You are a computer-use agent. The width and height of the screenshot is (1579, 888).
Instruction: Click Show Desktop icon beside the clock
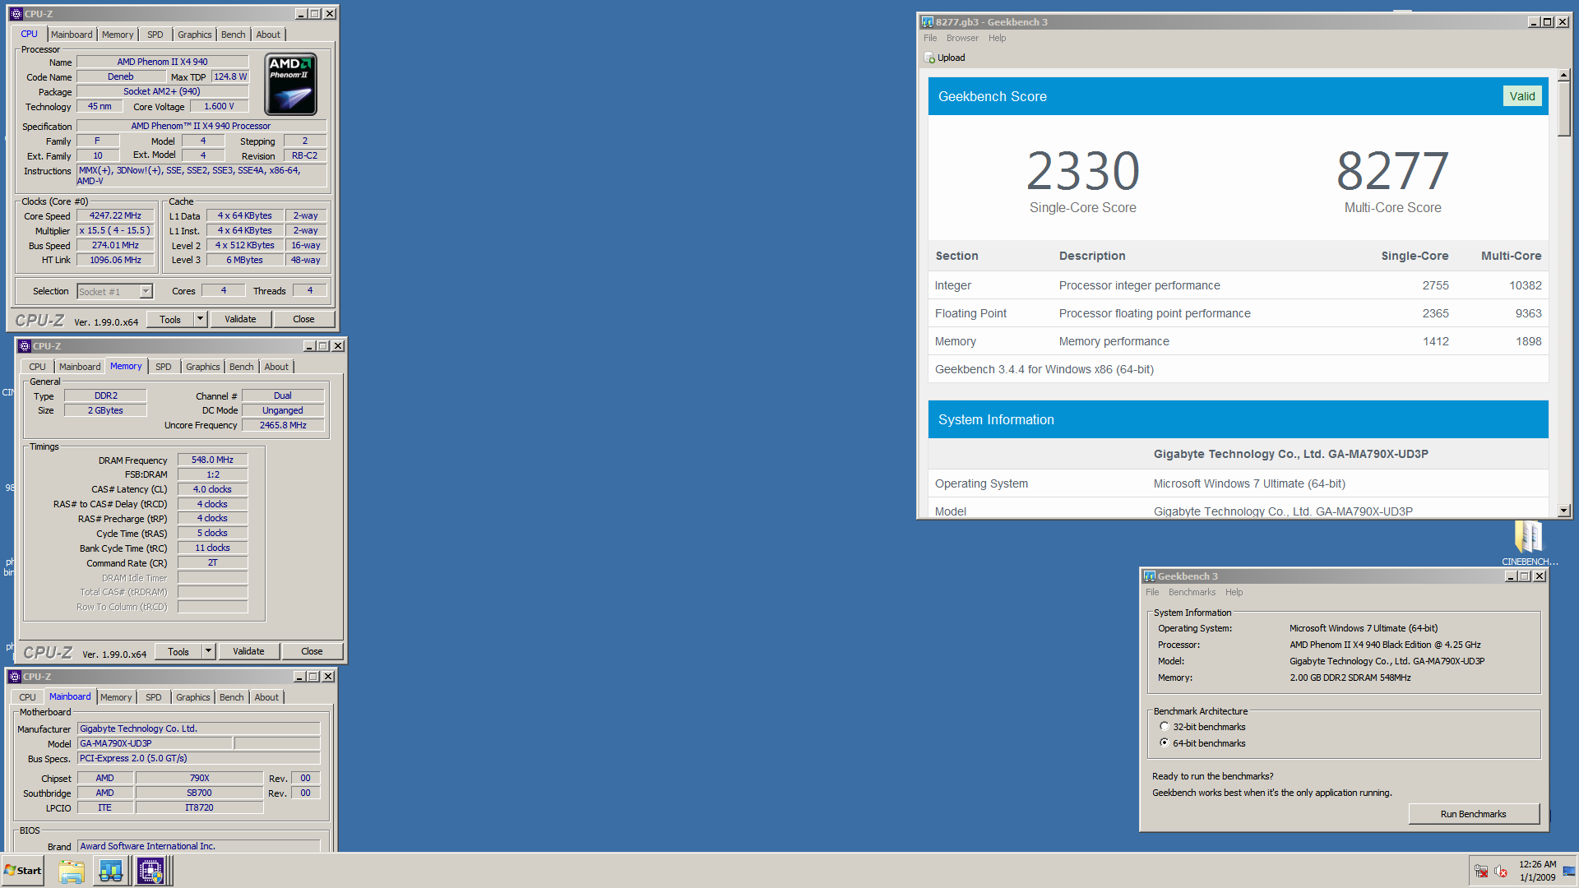click(1569, 871)
